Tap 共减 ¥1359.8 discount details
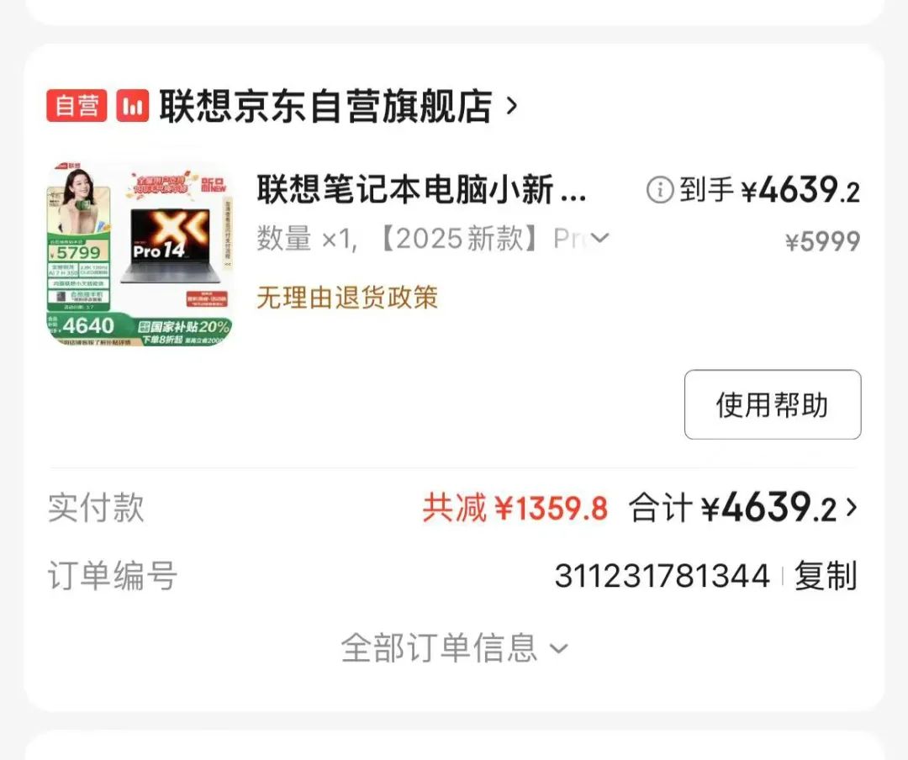Viewport: 908px width, 760px height. [515, 508]
